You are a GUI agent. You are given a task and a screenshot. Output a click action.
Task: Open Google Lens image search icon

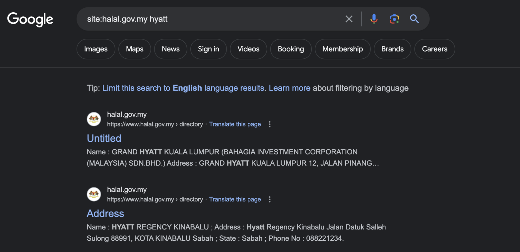click(x=394, y=19)
